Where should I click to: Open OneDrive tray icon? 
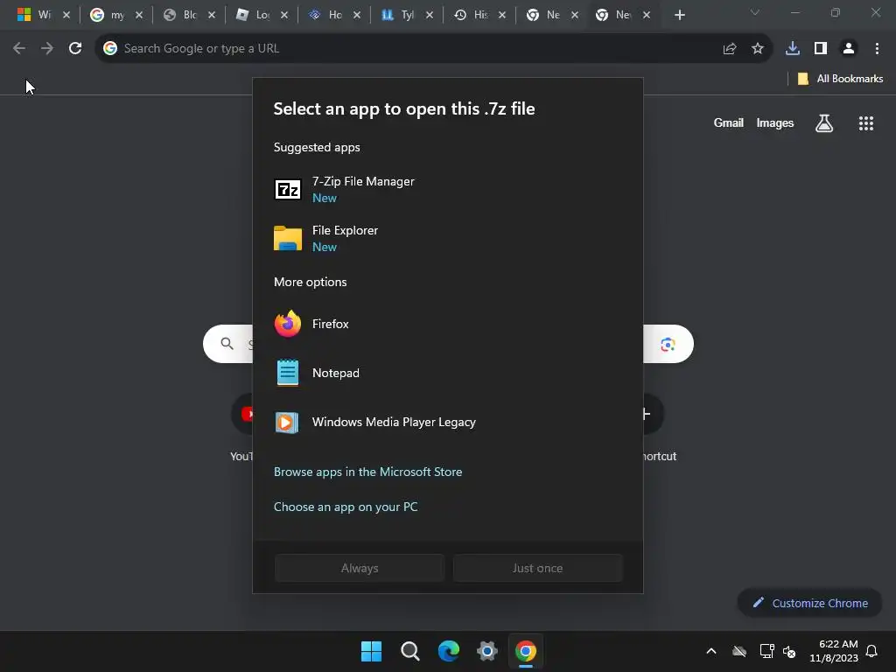click(739, 651)
